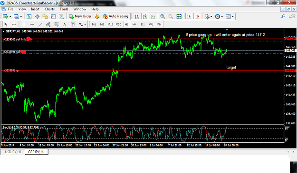Switch to the MN timeframe

[x=159, y=24]
